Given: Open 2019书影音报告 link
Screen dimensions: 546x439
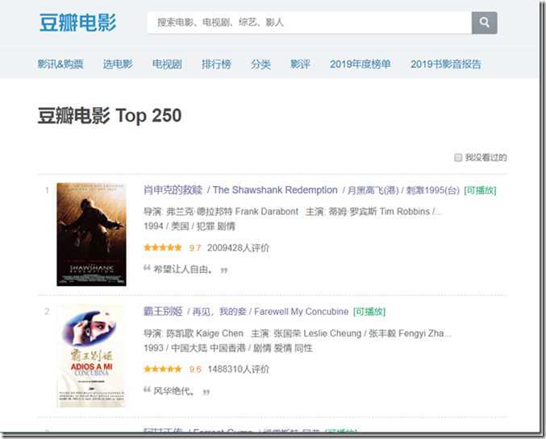Looking at the screenshot, I should tap(445, 64).
